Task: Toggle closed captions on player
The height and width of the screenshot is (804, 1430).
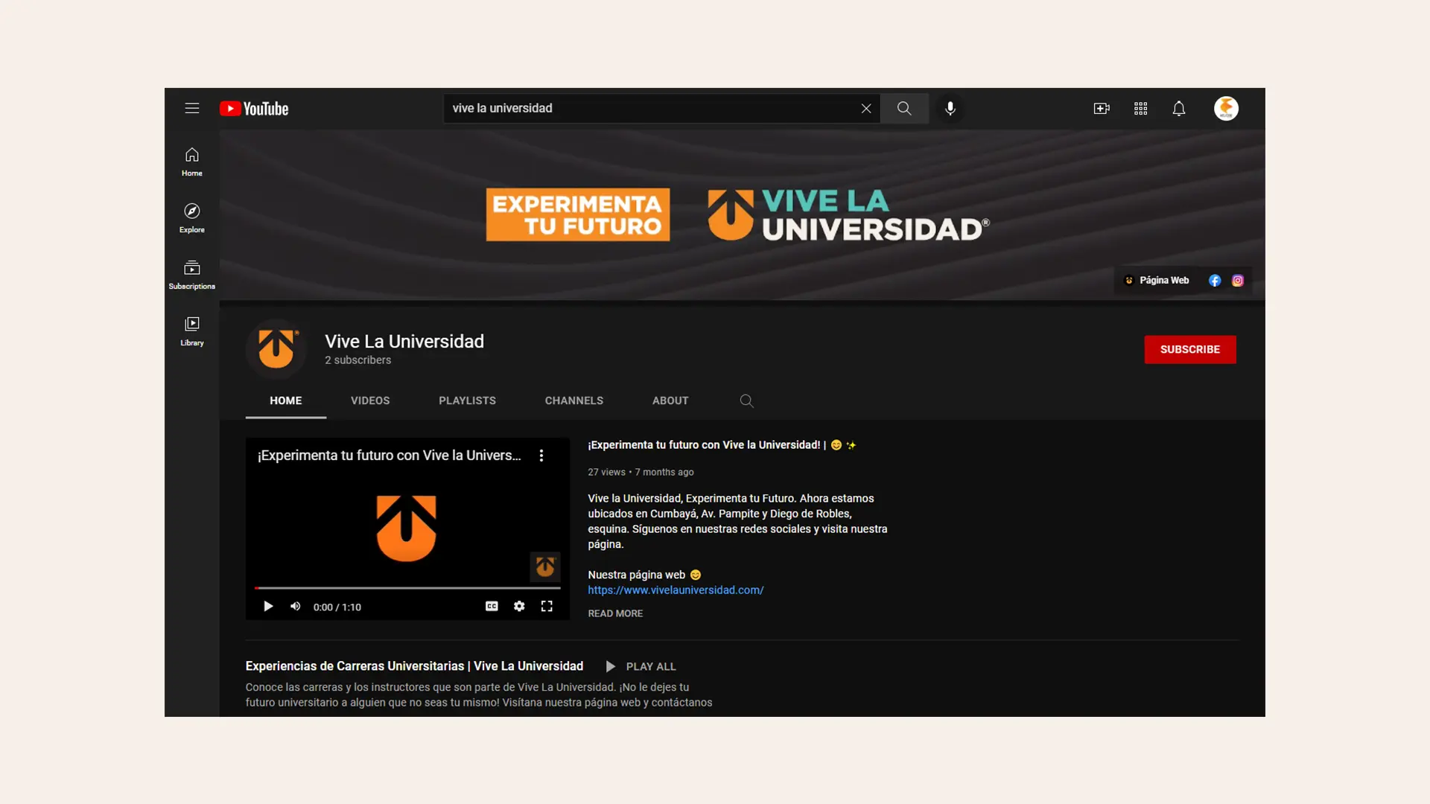Action: pyautogui.click(x=492, y=607)
